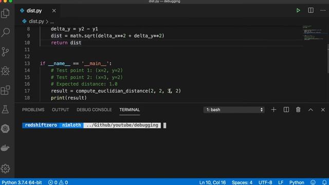This screenshot has width=329, height=185.
Task: Expand the breadcrumb ellipsis symbol
Action: pos(52,22)
